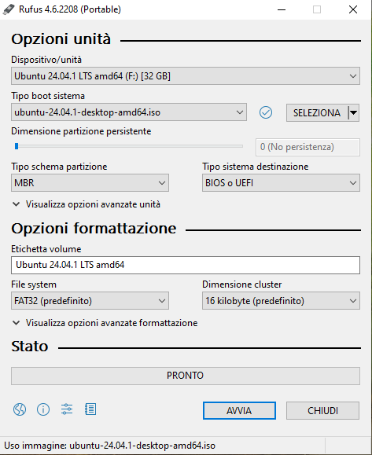This screenshot has height=455, width=372.
Task: Click the about information icon
Action: coord(43,409)
